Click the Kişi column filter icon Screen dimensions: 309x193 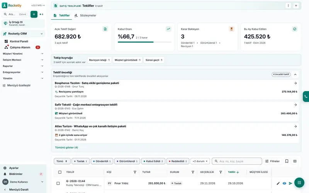pyautogui.click(x=135, y=172)
